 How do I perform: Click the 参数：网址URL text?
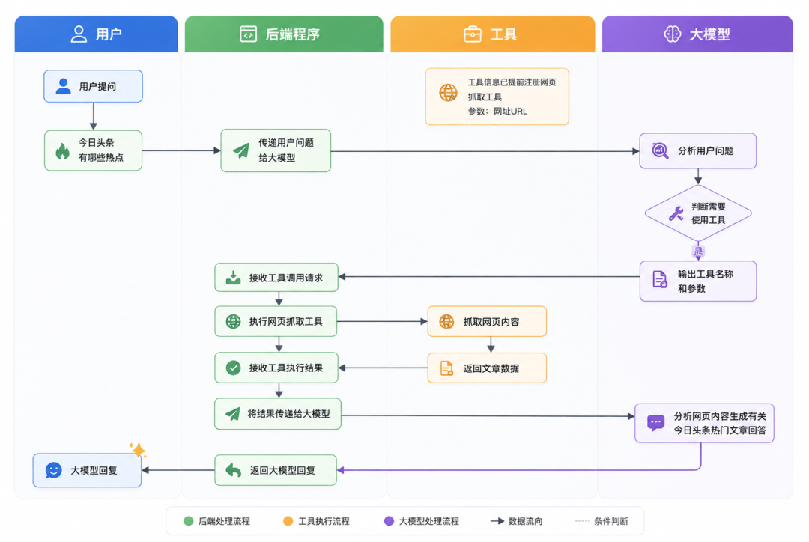497,111
